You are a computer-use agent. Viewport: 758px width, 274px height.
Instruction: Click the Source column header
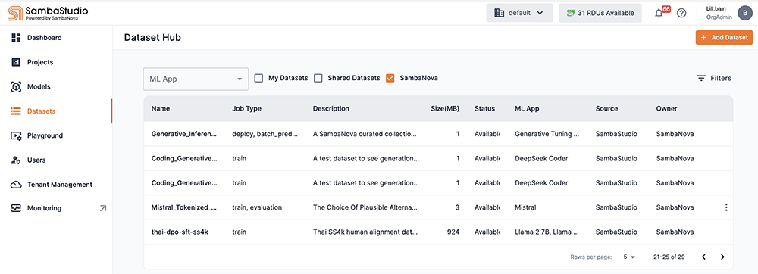click(x=606, y=108)
